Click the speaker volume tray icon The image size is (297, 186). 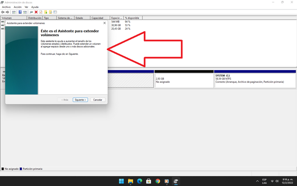point(277,181)
